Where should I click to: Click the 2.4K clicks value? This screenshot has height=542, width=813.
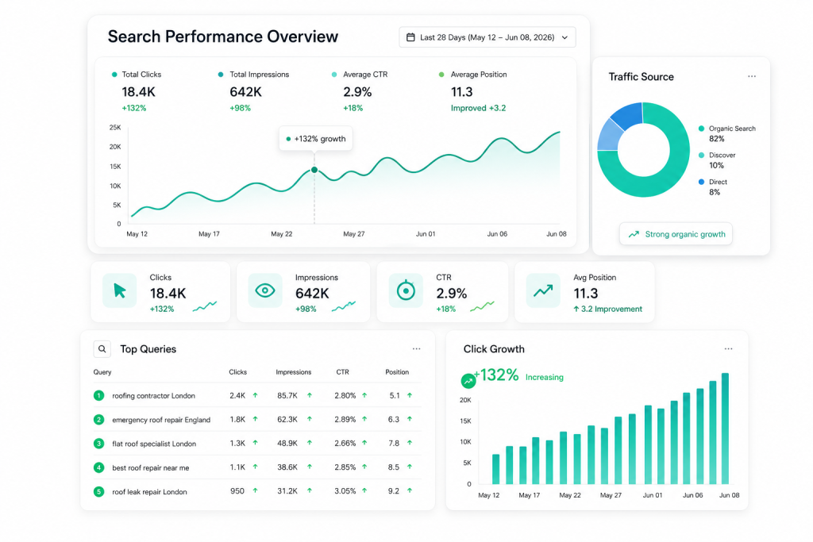tap(237, 395)
